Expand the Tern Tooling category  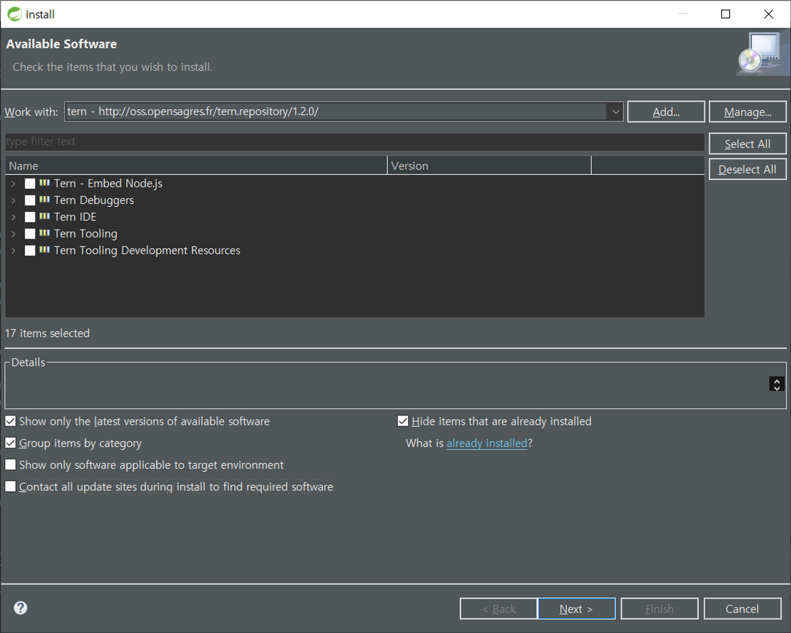[x=13, y=234]
